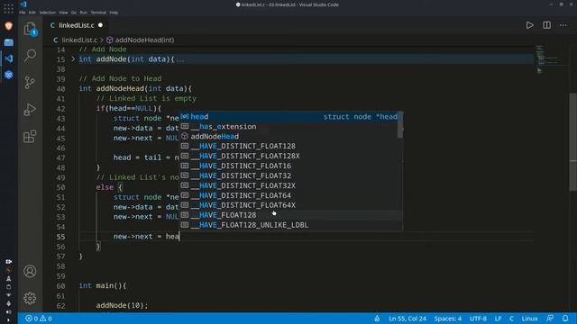Run the C file with play button
Image resolution: width=577 pixels, height=324 pixels.
(x=529, y=25)
